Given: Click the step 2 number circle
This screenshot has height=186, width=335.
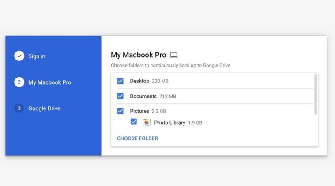Looking at the screenshot, I should click(x=19, y=82).
